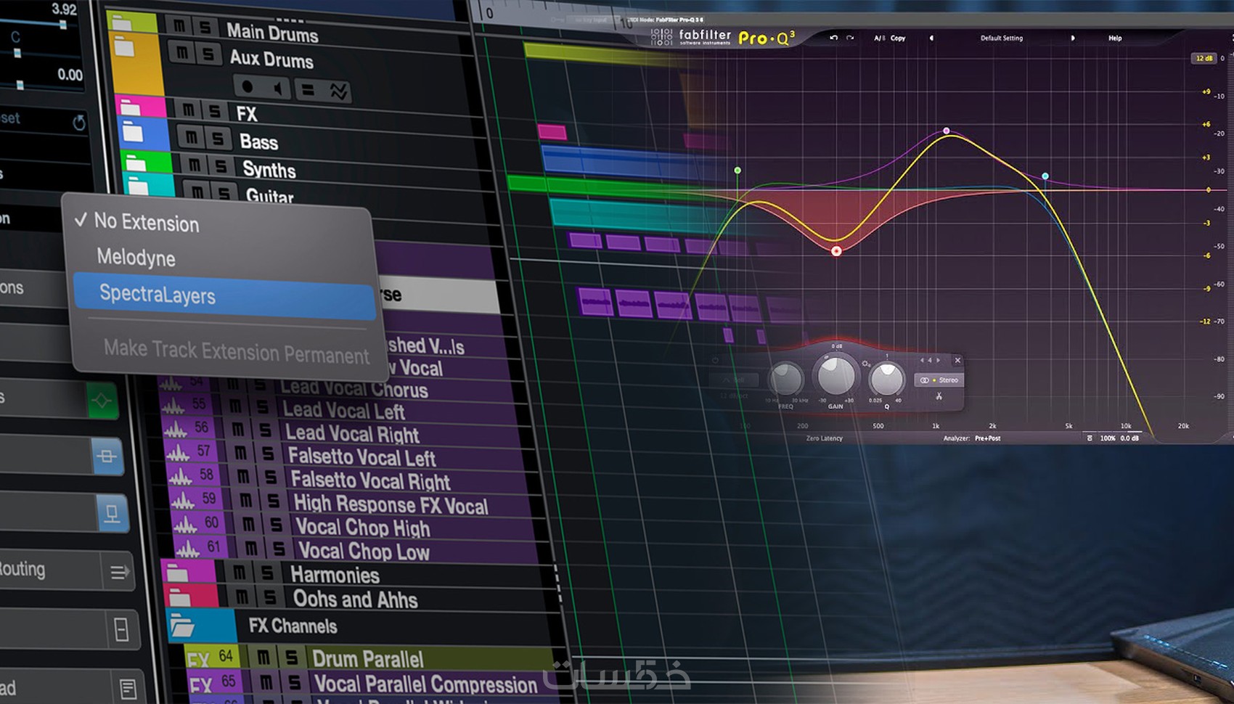Select next band with right arrow
This screenshot has height=704, width=1234.
[938, 360]
